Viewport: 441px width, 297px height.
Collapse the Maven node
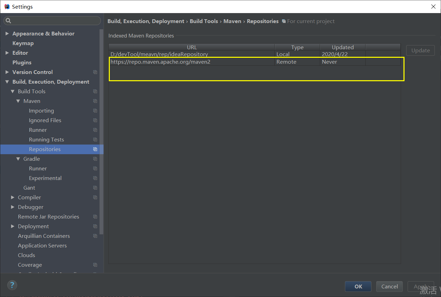[x=18, y=101]
